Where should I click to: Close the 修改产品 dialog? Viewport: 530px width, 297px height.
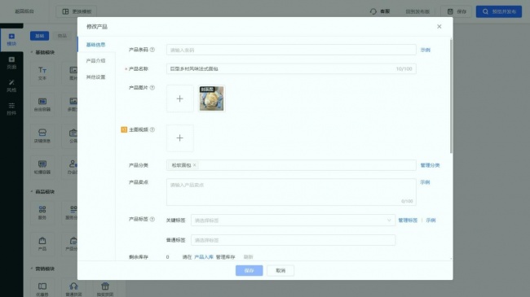(x=439, y=26)
